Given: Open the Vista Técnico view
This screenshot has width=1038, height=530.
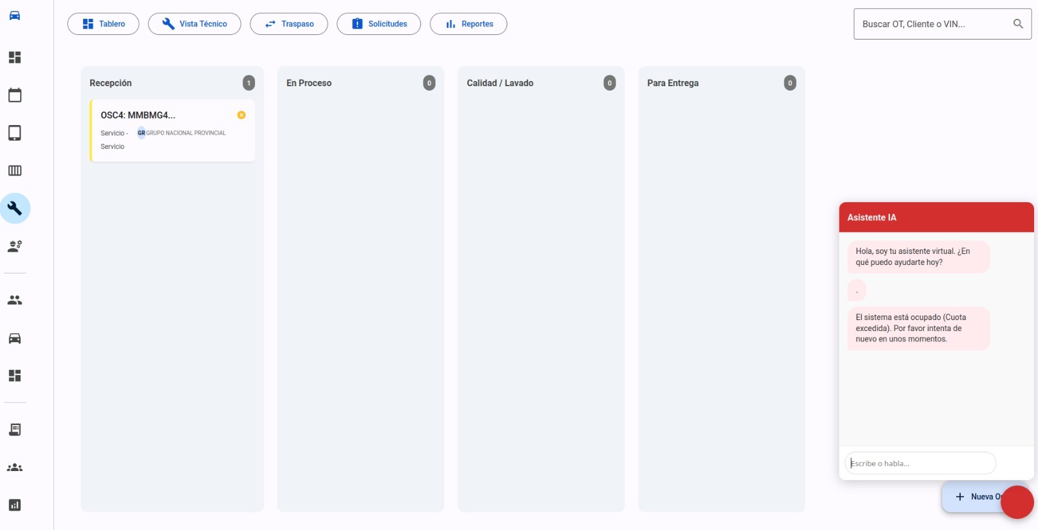Looking at the screenshot, I should pos(194,24).
